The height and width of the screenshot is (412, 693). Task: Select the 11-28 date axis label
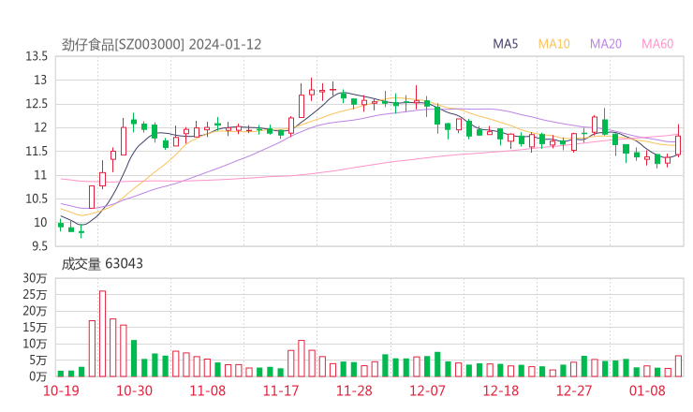[x=354, y=390]
